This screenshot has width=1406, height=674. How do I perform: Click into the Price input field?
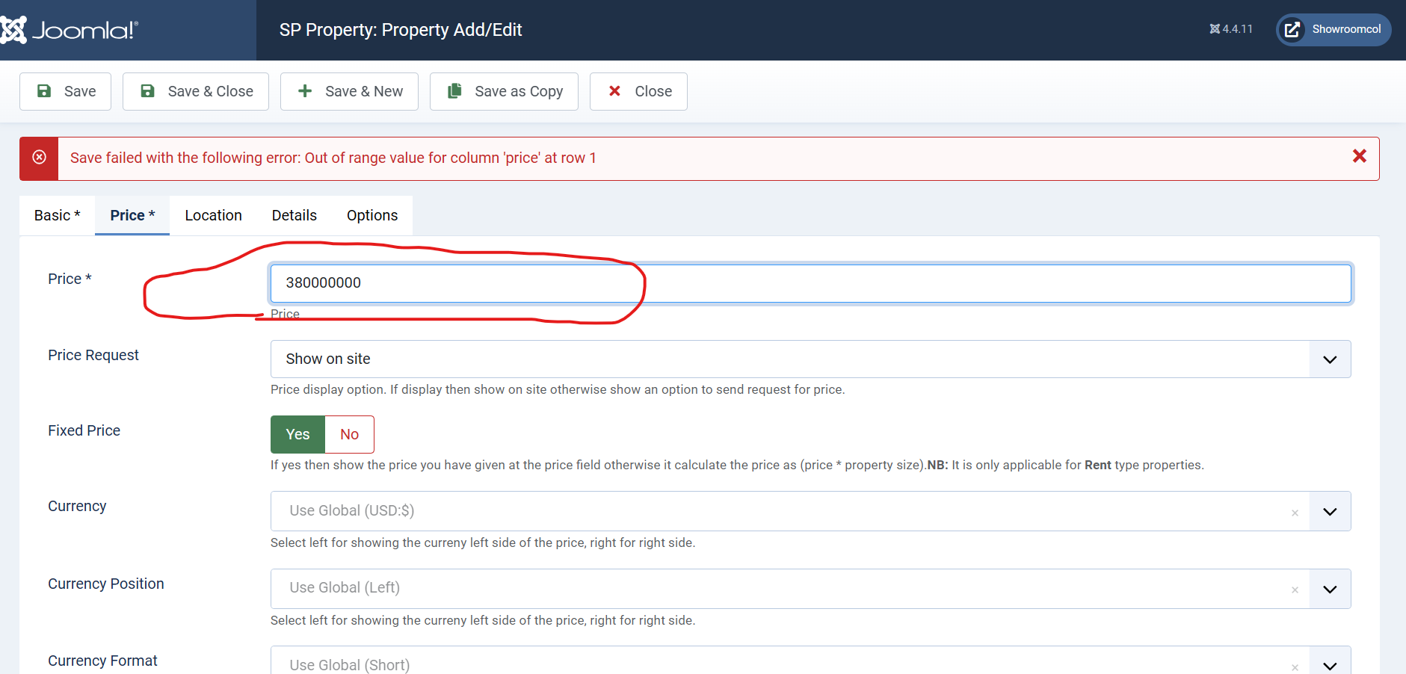[810, 283]
